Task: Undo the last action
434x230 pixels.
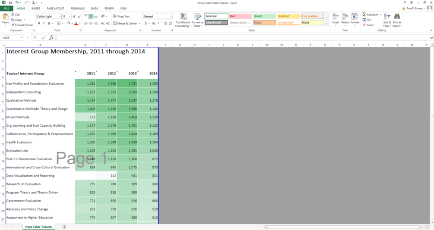Action: pyautogui.click(x=17, y=3)
